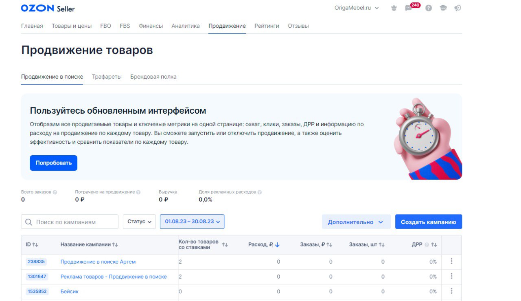This screenshot has width=521, height=301.
Task: Focus the Поиск по кампаниям search field
Action: click(x=70, y=222)
